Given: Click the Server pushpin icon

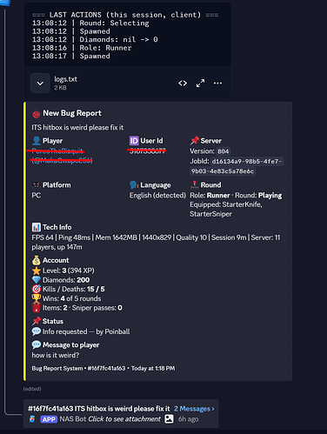Looking at the screenshot, I should (x=194, y=141).
